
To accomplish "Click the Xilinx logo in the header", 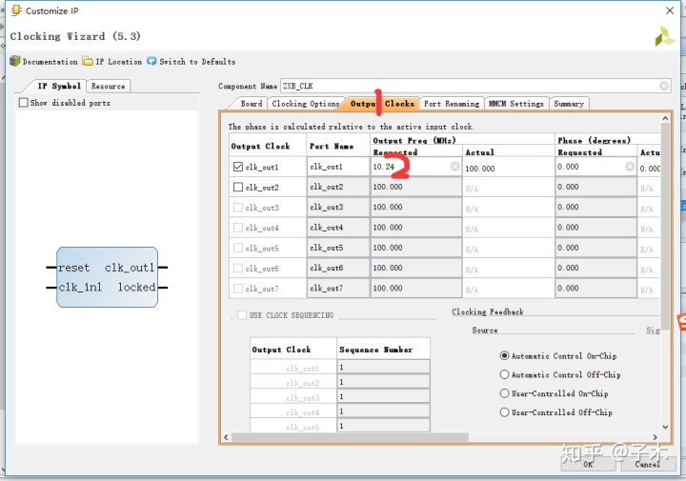I will pyautogui.click(x=664, y=37).
